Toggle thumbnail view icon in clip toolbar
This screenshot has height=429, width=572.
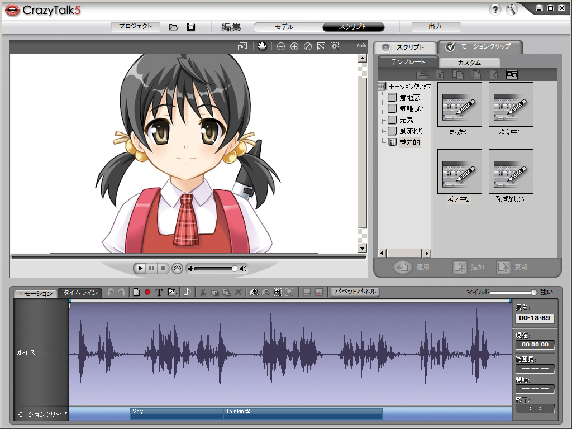(512, 75)
